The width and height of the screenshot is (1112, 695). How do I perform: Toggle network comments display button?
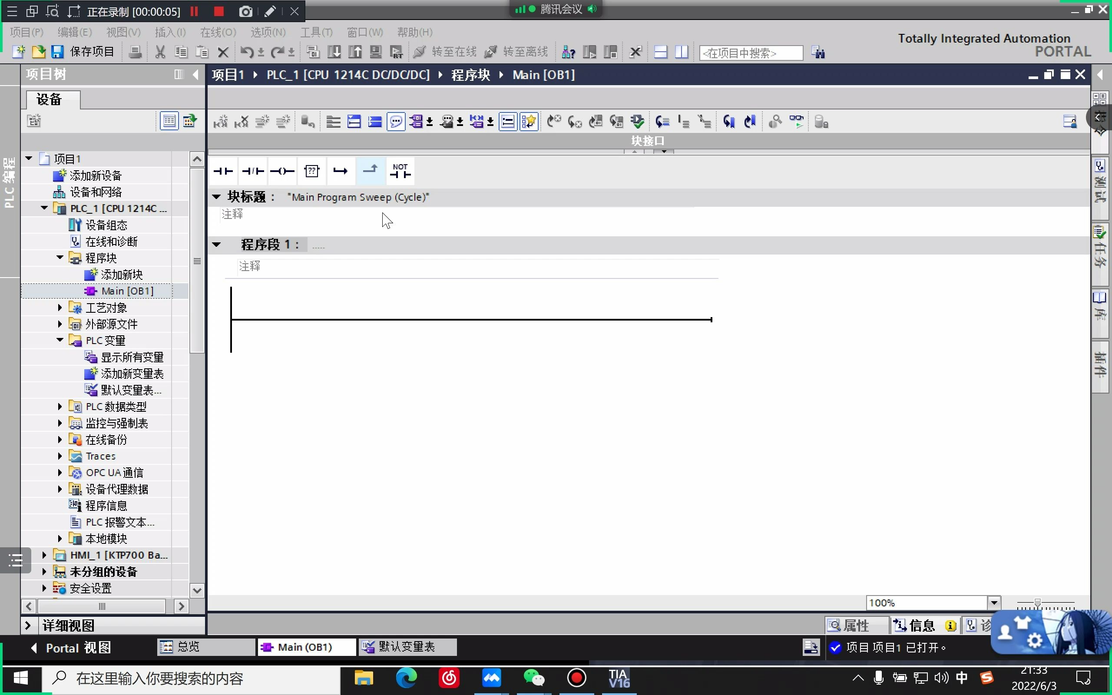click(x=396, y=122)
